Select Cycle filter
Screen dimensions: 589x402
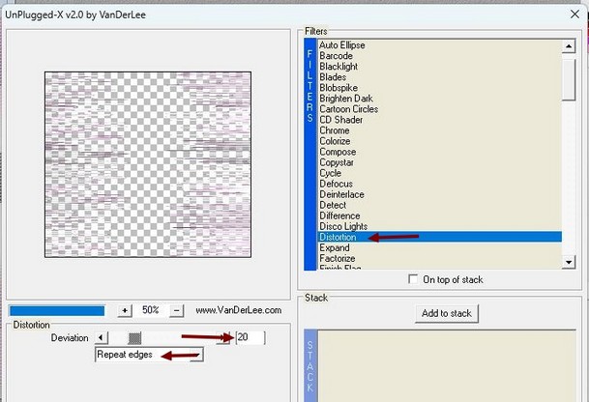[x=330, y=173]
